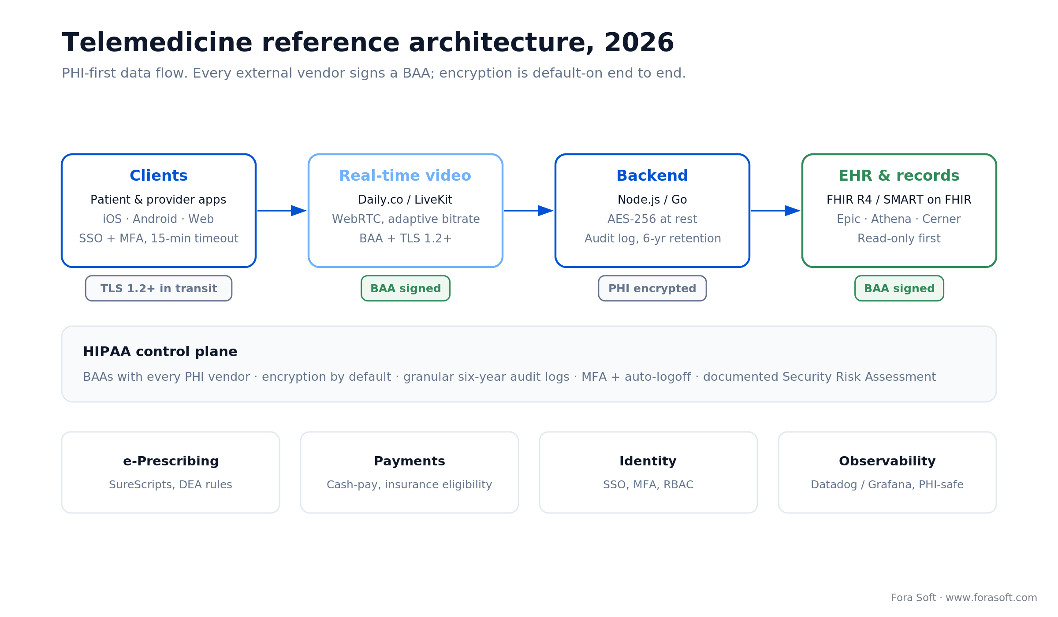Select the 'EHR & records' heading
The width and height of the screenshot is (1058, 617).
pos(899,175)
